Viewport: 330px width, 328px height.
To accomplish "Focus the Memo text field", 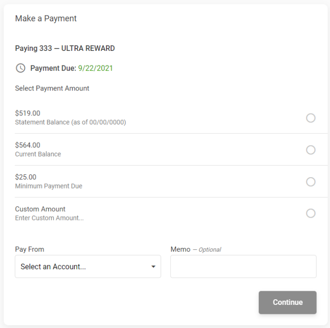I will [x=243, y=267].
